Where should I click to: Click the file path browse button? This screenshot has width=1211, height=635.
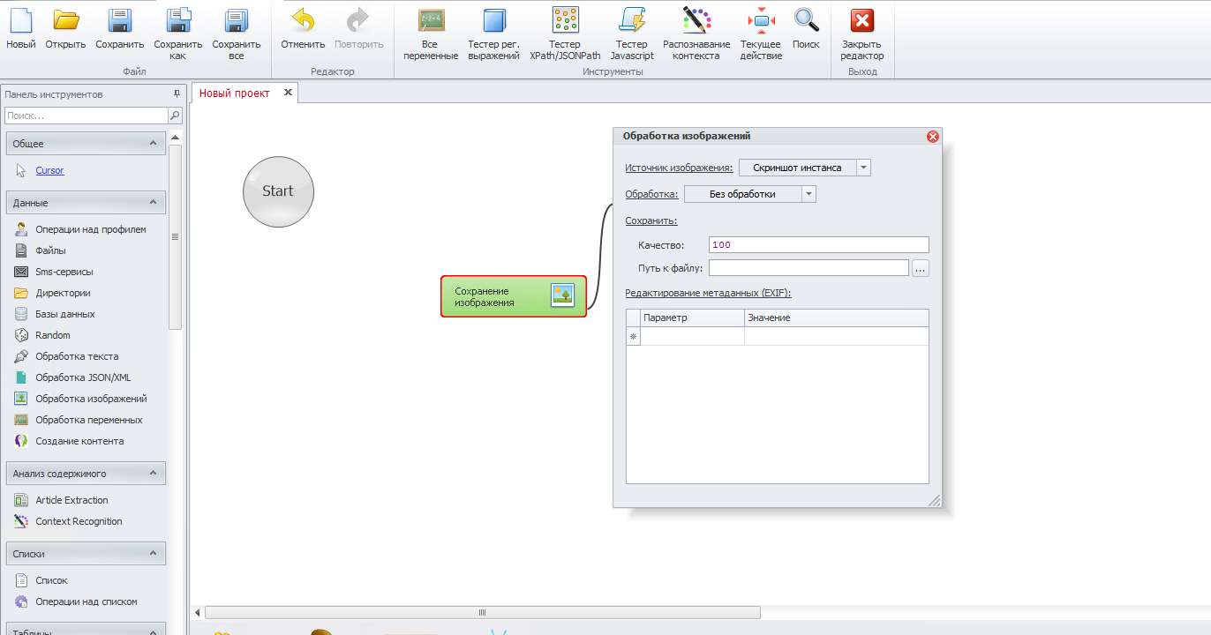click(920, 268)
